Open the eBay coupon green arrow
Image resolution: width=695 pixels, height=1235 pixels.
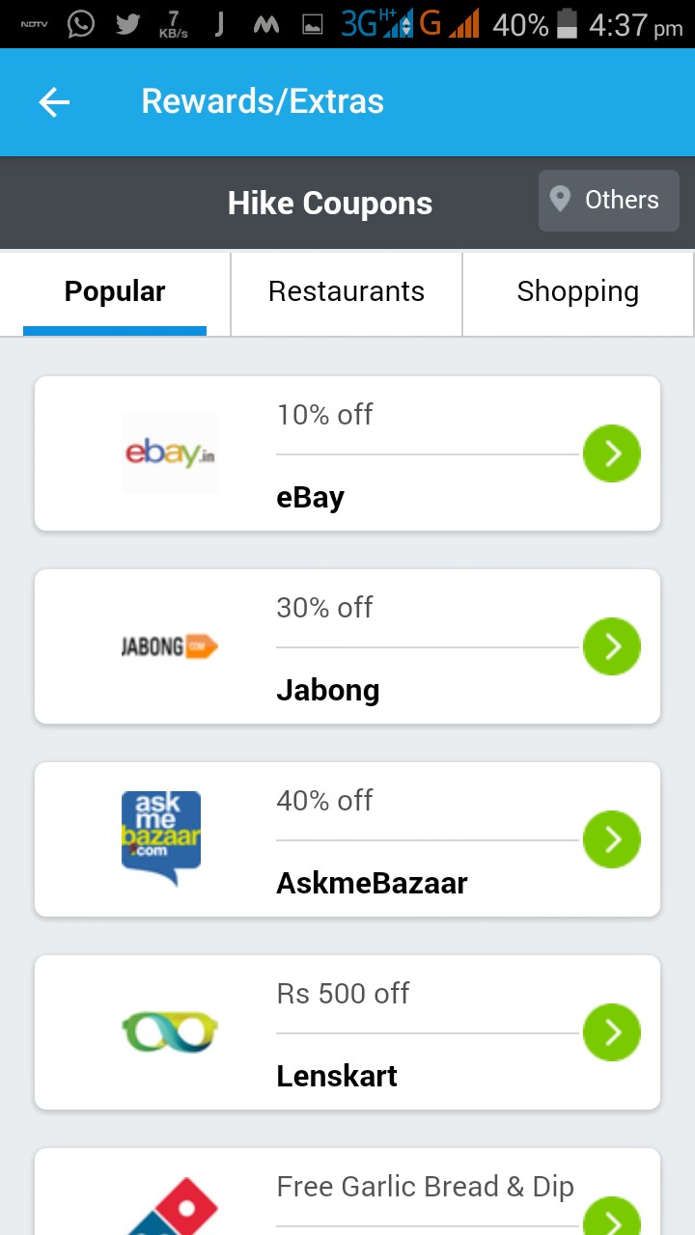click(x=612, y=453)
